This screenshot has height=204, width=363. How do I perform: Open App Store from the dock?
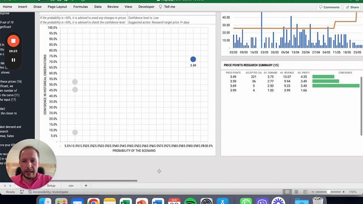pyautogui.click(x=223, y=201)
